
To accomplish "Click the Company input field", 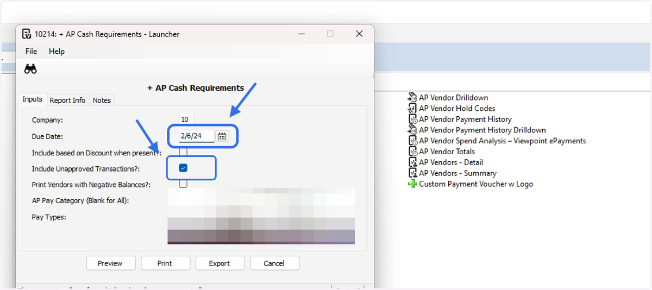I will pos(186,119).
